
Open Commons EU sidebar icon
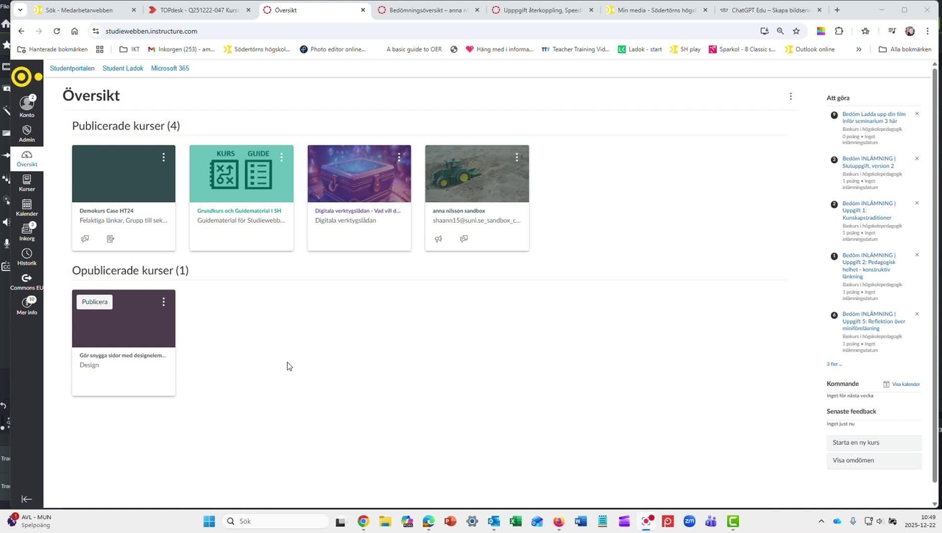pos(26,282)
